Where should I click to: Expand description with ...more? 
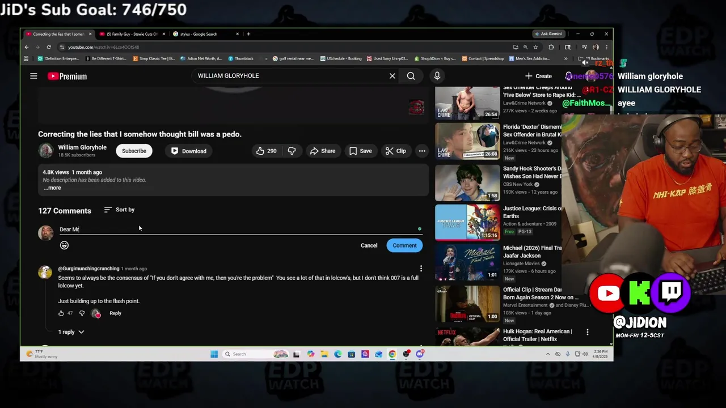pyautogui.click(x=52, y=188)
